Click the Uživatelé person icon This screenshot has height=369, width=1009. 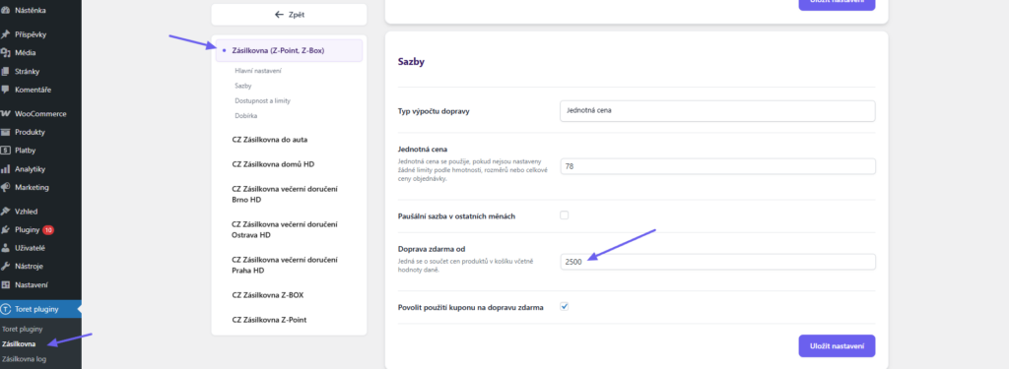click(6, 248)
